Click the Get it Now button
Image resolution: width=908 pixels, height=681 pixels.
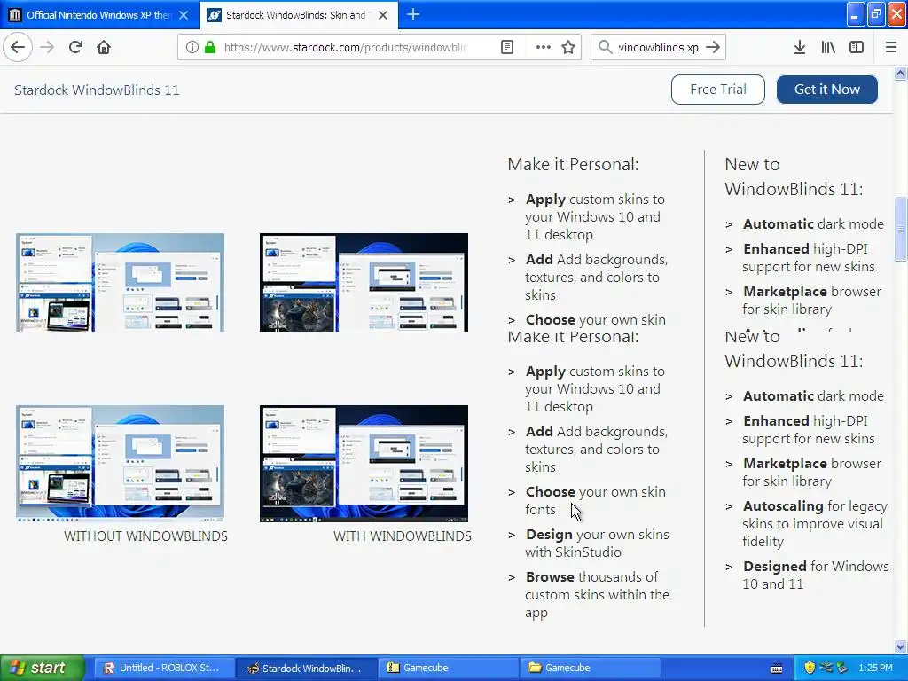click(827, 90)
